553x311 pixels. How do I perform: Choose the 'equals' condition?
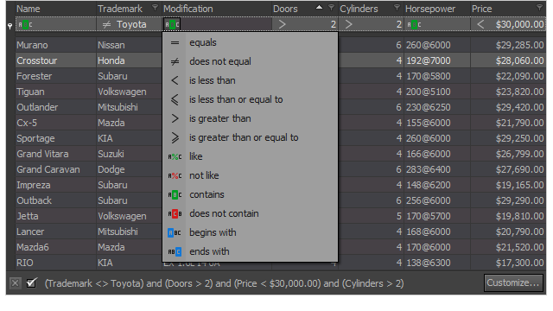pos(250,42)
